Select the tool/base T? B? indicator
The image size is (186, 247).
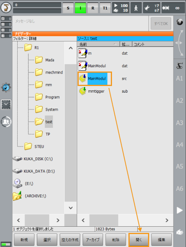[x=152, y=8]
